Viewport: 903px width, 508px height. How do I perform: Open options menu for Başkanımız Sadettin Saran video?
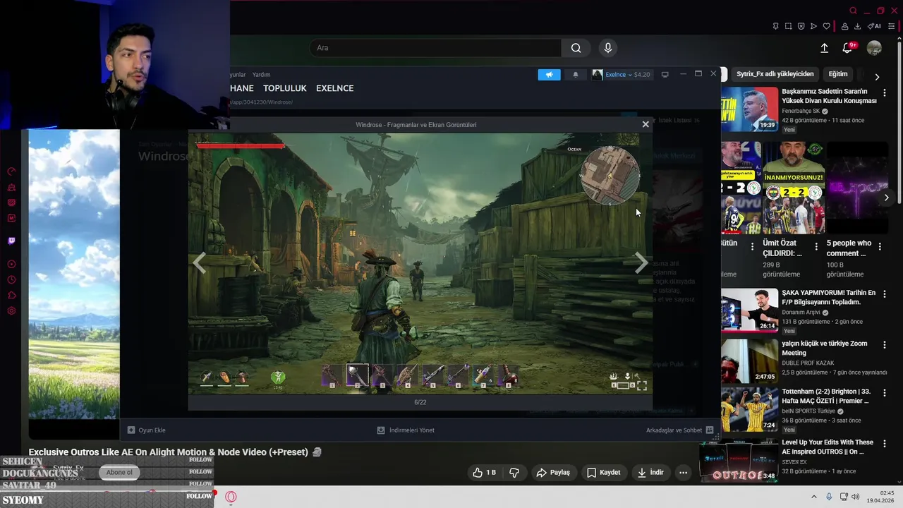coord(884,92)
